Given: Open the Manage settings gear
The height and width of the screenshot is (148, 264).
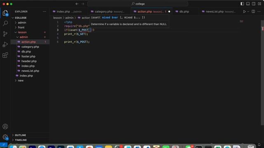Looking at the screenshot, I should point(5,137).
